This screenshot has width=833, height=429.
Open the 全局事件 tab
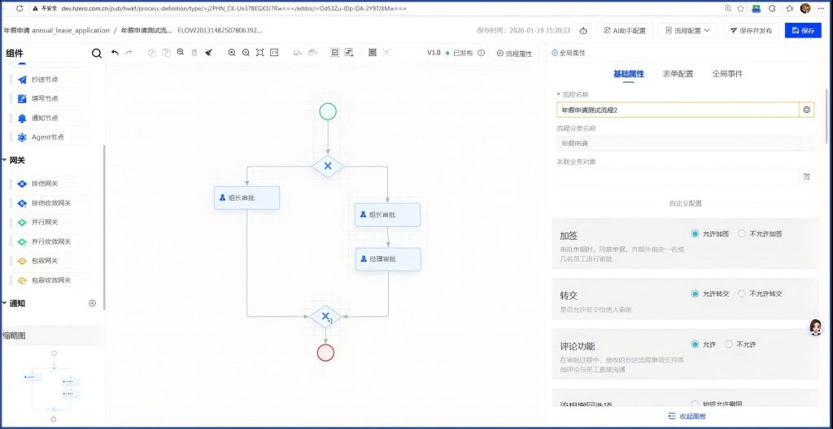726,74
